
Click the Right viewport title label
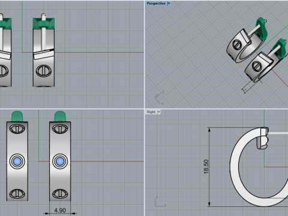click(x=151, y=112)
